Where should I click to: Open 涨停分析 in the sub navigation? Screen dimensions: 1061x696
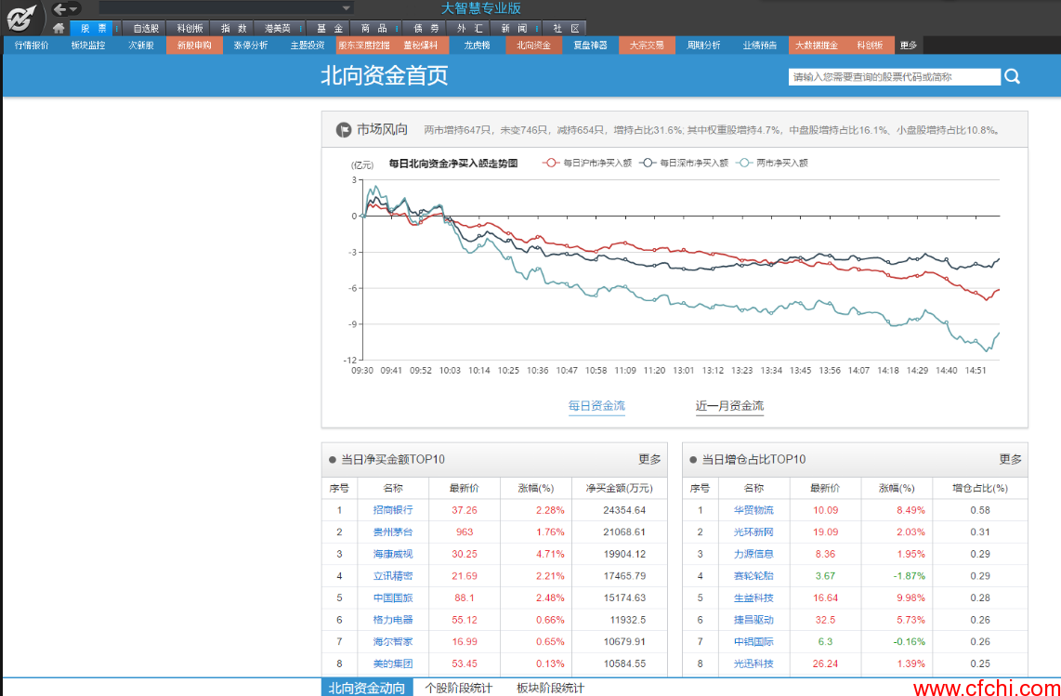pos(250,46)
